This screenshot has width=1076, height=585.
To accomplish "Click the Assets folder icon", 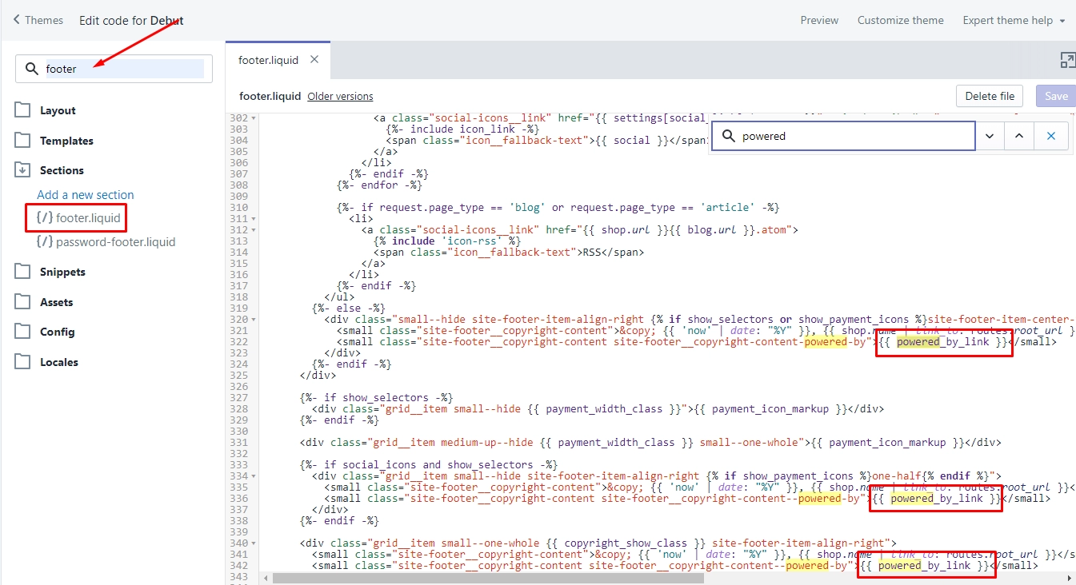I will coord(22,301).
